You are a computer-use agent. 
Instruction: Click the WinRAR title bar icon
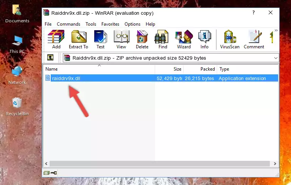point(46,12)
